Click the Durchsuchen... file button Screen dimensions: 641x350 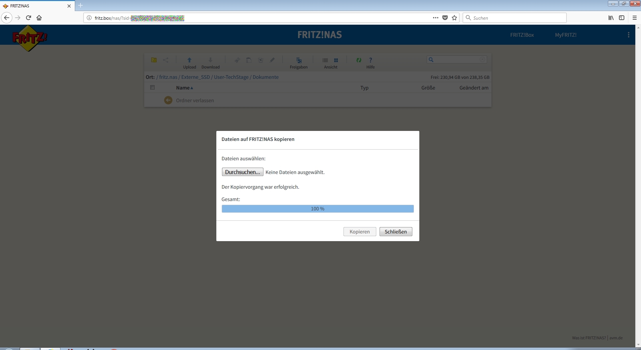[x=242, y=172]
